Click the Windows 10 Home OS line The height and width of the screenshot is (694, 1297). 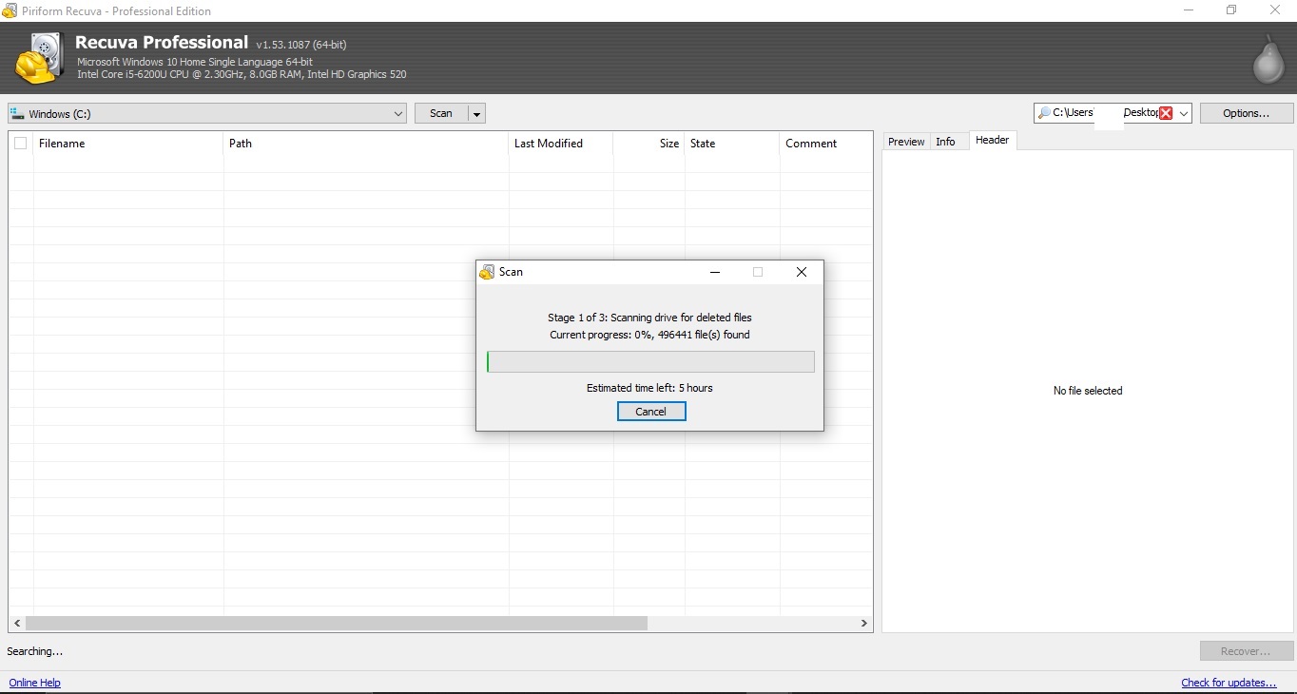click(195, 62)
